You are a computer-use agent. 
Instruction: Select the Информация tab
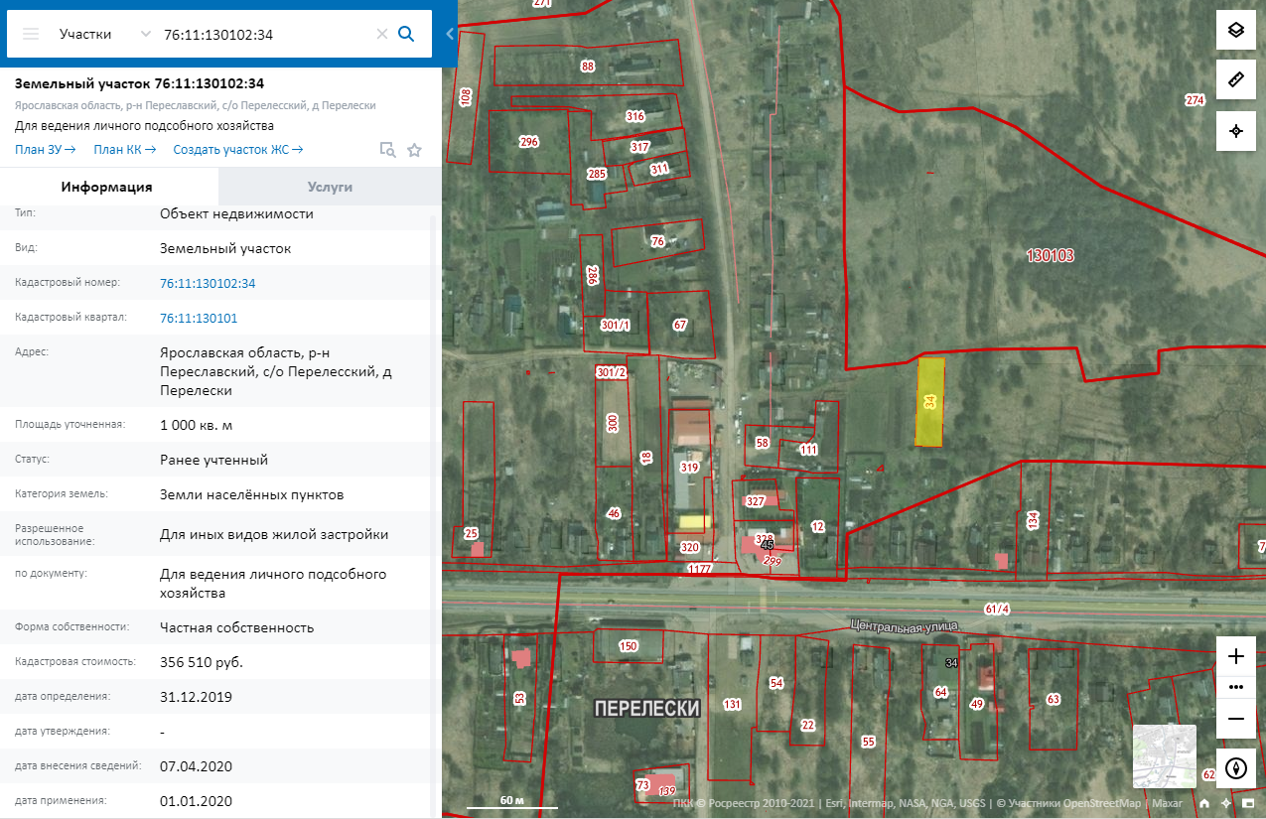point(106,187)
